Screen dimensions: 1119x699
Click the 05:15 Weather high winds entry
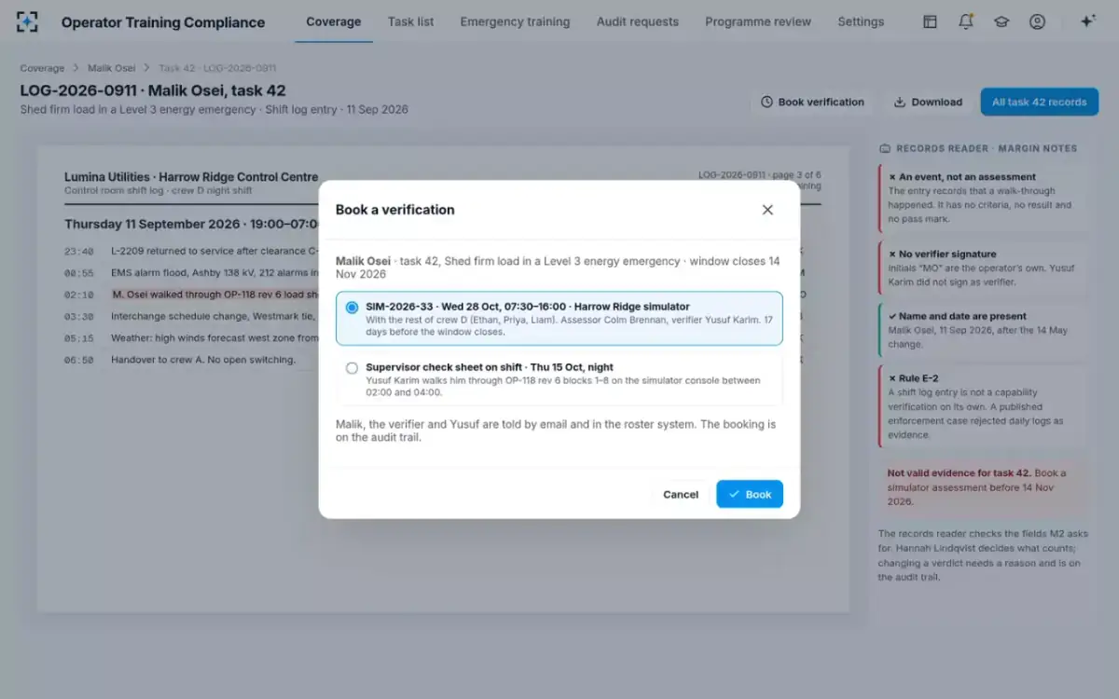click(191, 337)
